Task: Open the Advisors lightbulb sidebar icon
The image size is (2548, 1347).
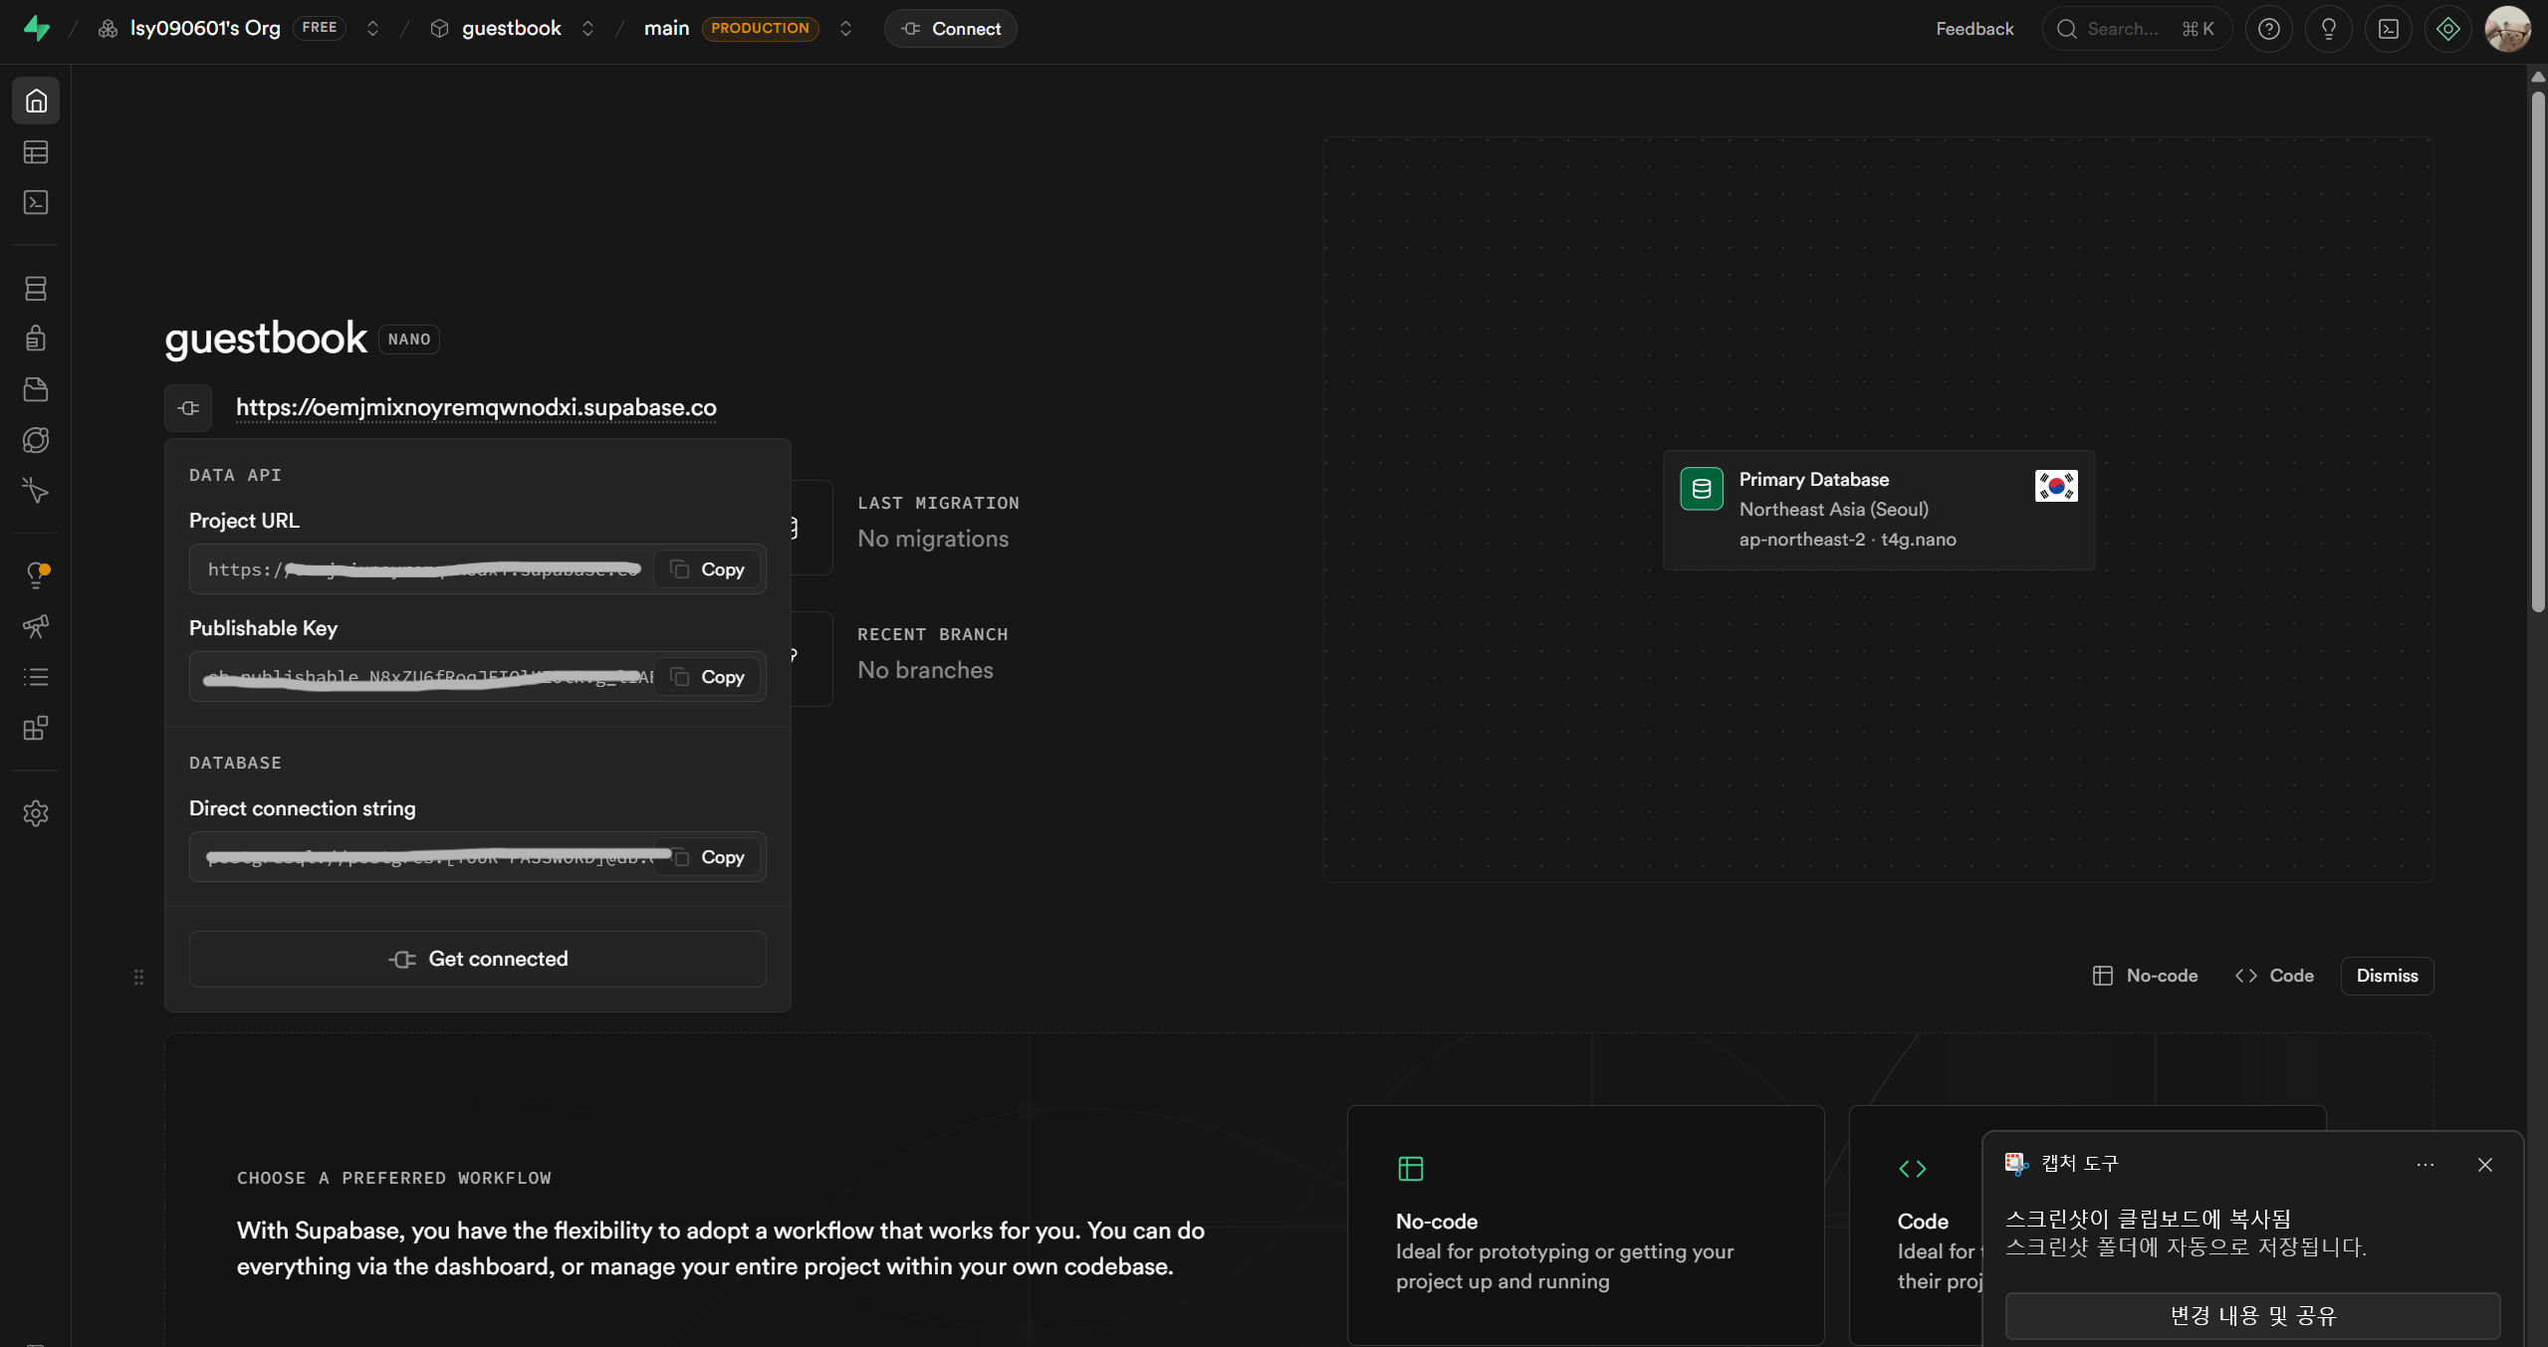Action: 36,574
